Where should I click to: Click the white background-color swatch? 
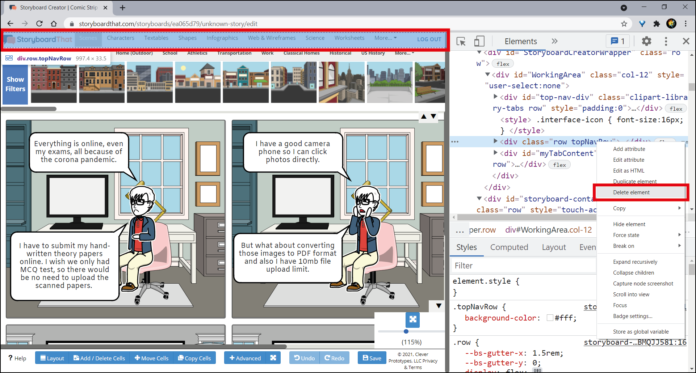pyautogui.click(x=550, y=318)
